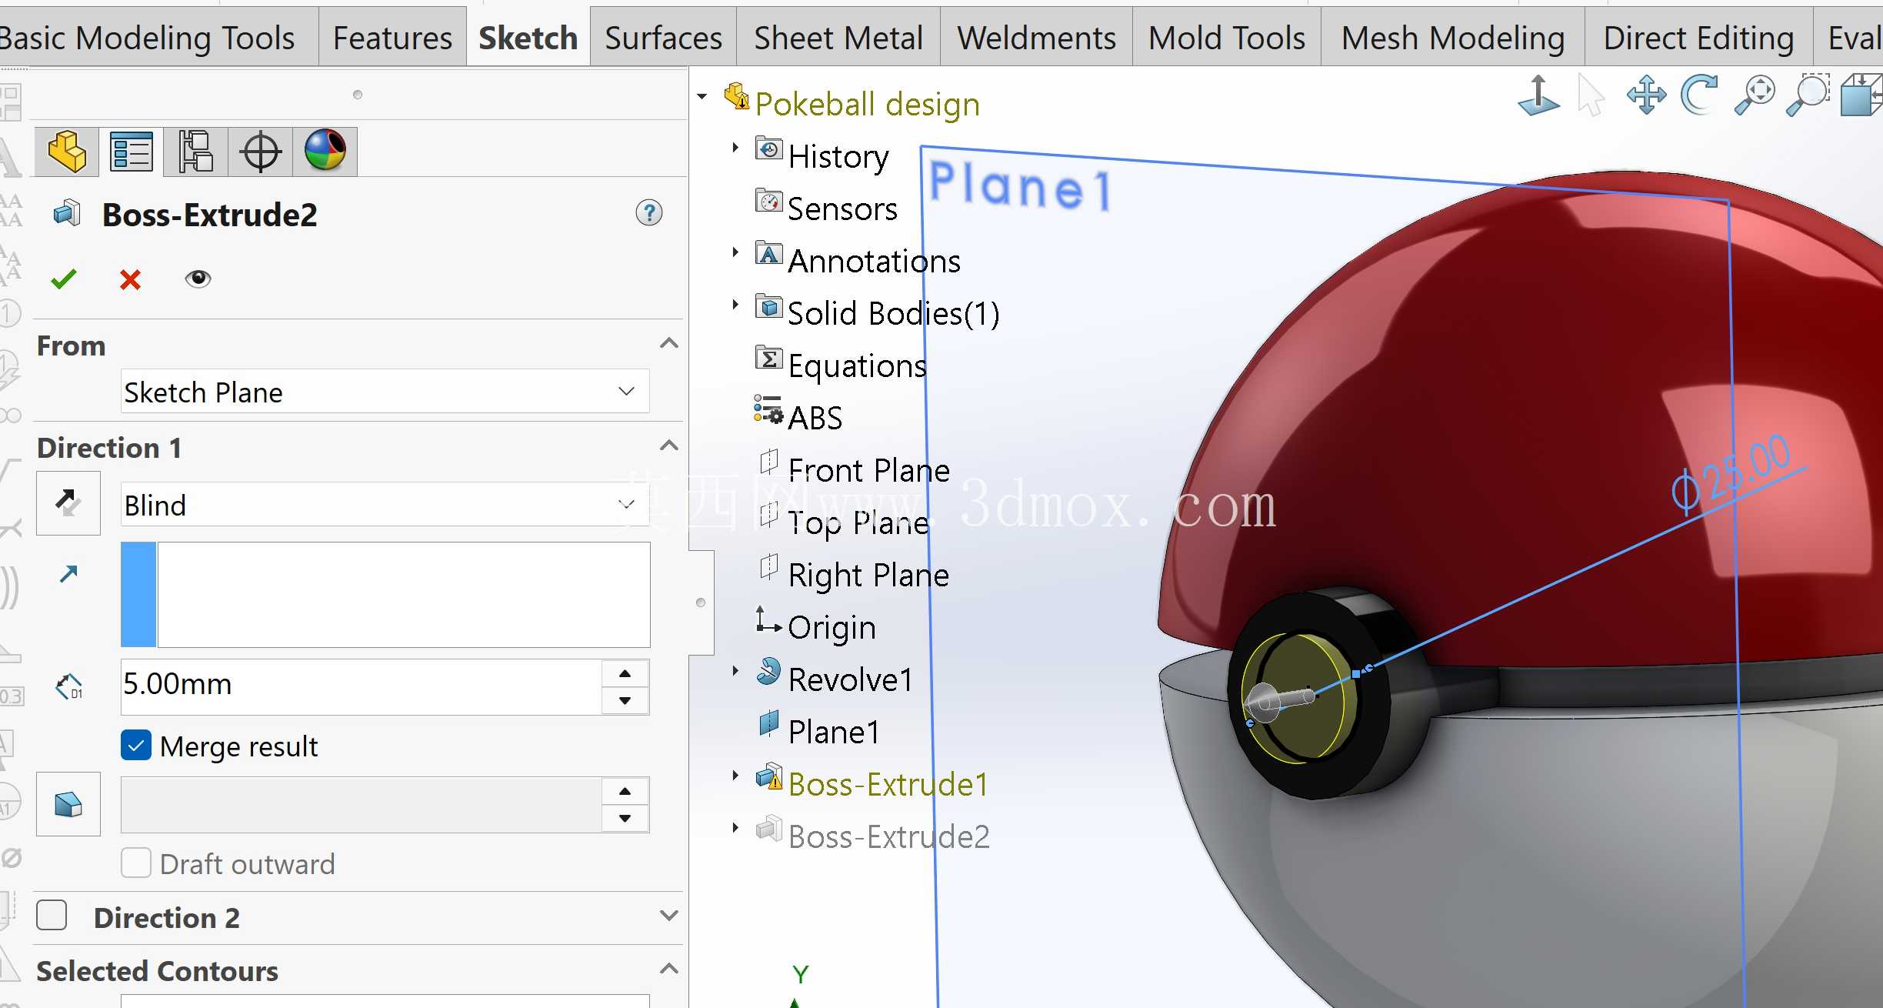This screenshot has width=1883, height=1008.
Task: Switch to the Mold Tools tab
Action: coord(1227,38)
